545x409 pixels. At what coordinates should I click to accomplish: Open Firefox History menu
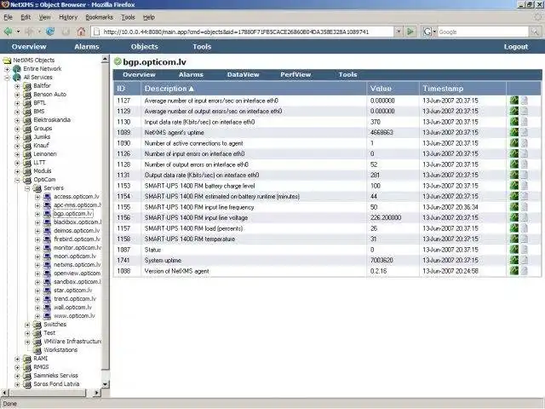coord(68,17)
